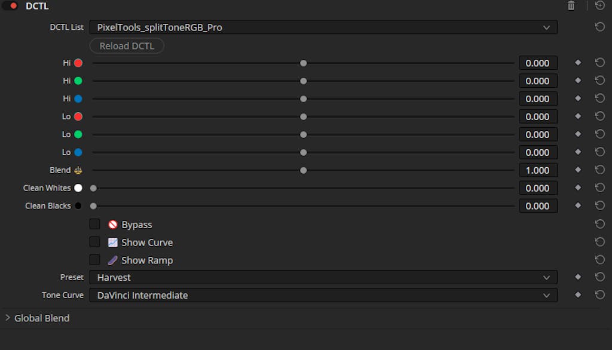Click the Lo red value field
Screen dimensions: 612x350
(x=537, y=116)
